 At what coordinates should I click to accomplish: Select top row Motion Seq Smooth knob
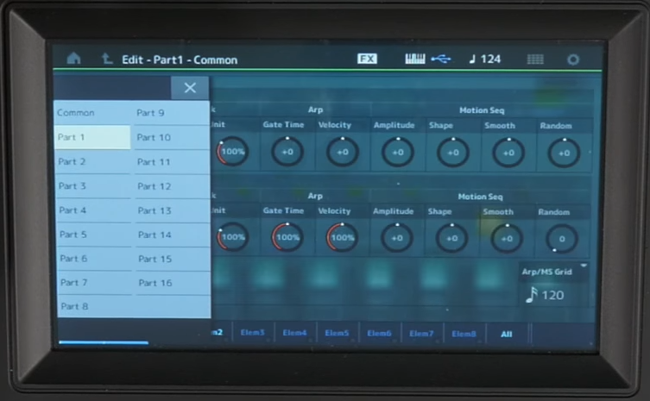tap(508, 153)
